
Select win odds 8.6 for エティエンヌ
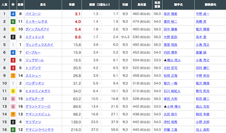tap(78, 37)
